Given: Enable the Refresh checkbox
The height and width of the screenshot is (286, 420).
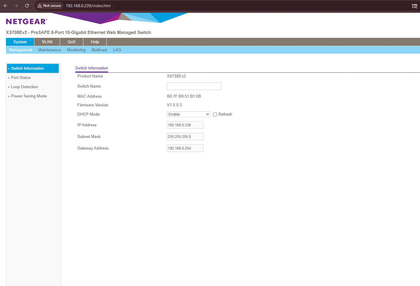Looking at the screenshot, I should [x=215, y=114].
